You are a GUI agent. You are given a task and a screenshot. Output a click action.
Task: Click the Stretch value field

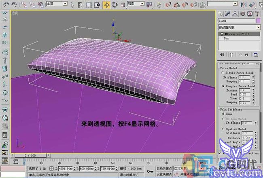click(244, 90)
